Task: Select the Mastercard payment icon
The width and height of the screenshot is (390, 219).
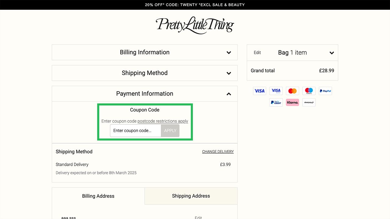Action: click(x=292, y=91)
